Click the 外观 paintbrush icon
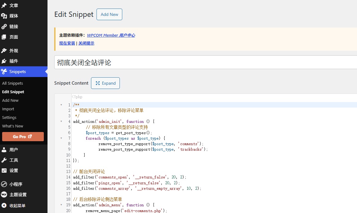Viewport: 357px width, 213px height. 4,50
